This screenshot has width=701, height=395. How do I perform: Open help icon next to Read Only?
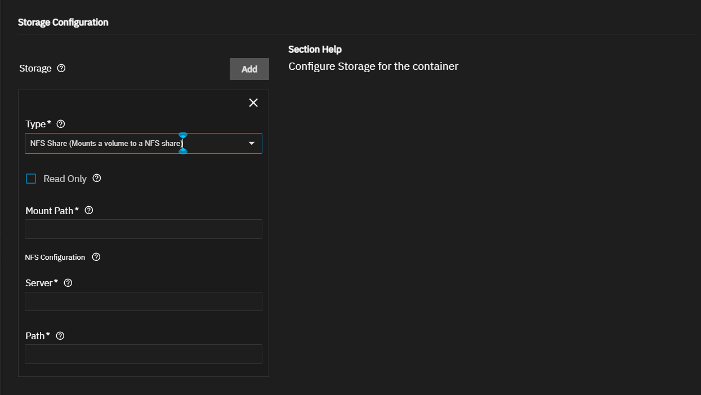coord(97,178)
